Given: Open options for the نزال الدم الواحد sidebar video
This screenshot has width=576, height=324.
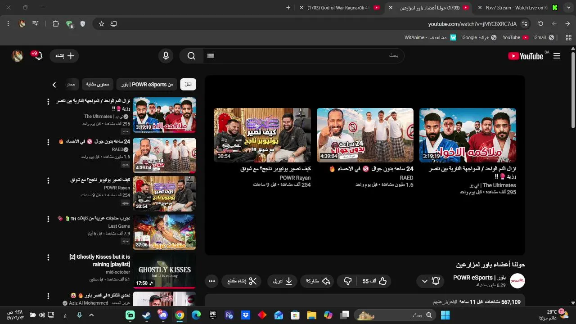Looking at the screenshot, I should point(48,102).
